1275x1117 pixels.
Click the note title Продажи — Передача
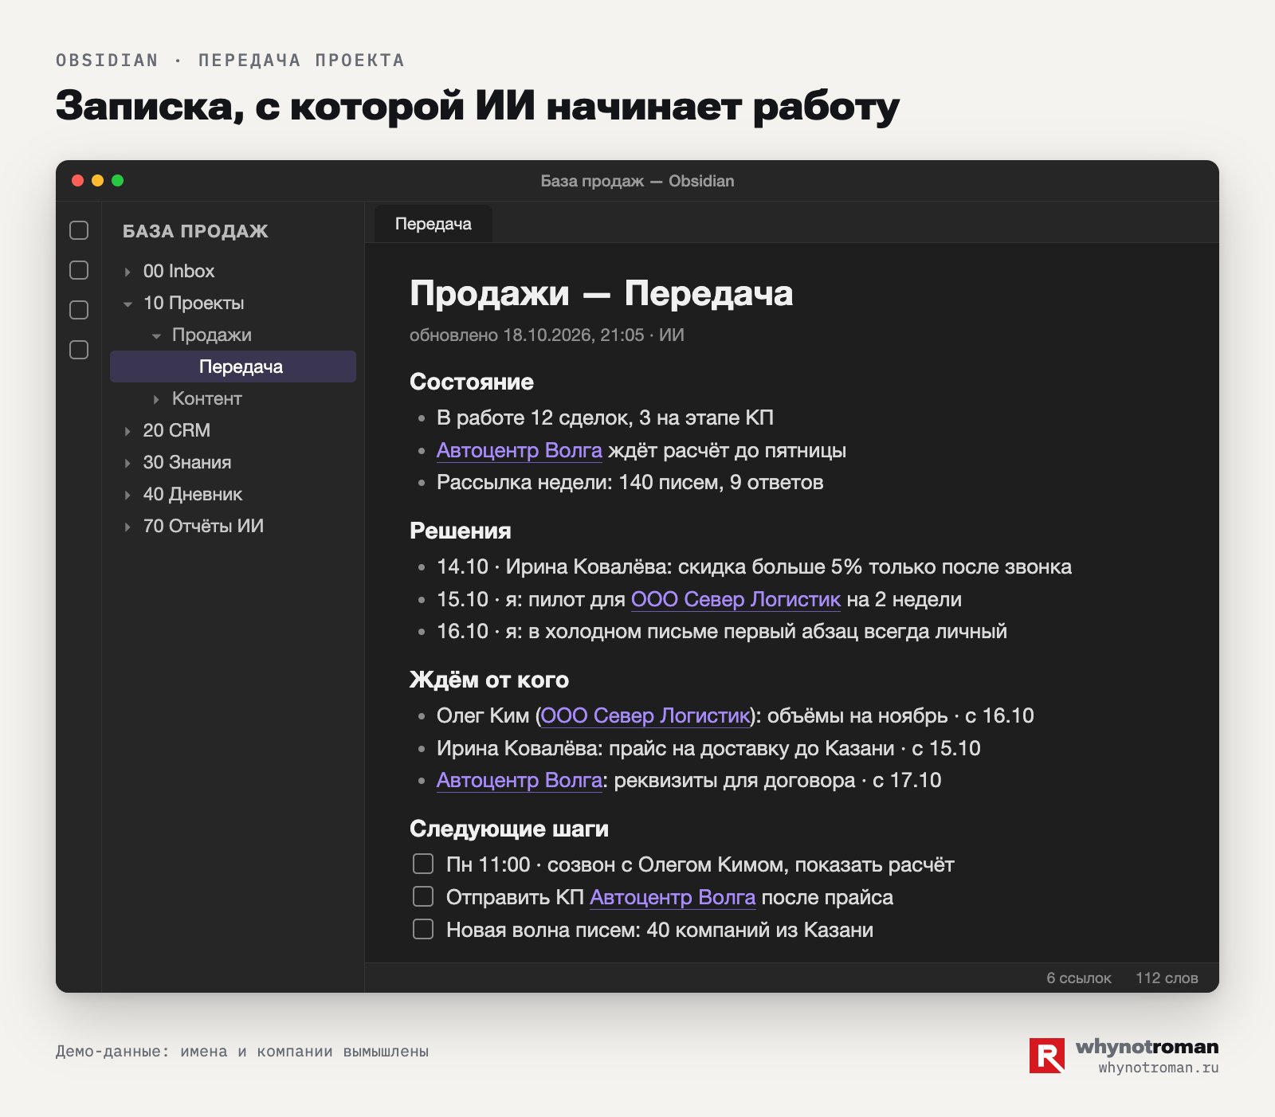tap(602, 292)
